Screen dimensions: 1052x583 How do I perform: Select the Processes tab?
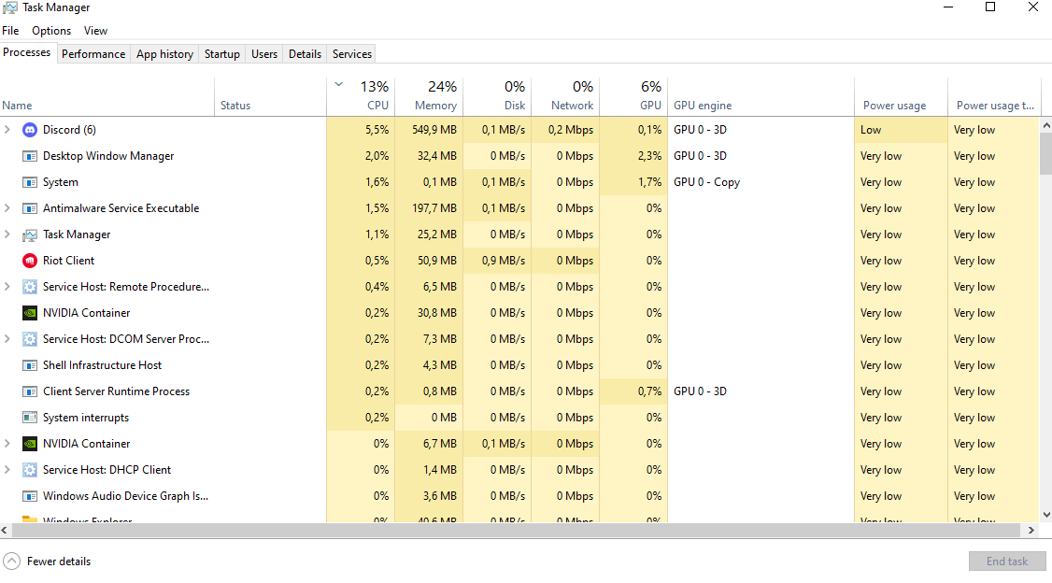tap(27, 52)
